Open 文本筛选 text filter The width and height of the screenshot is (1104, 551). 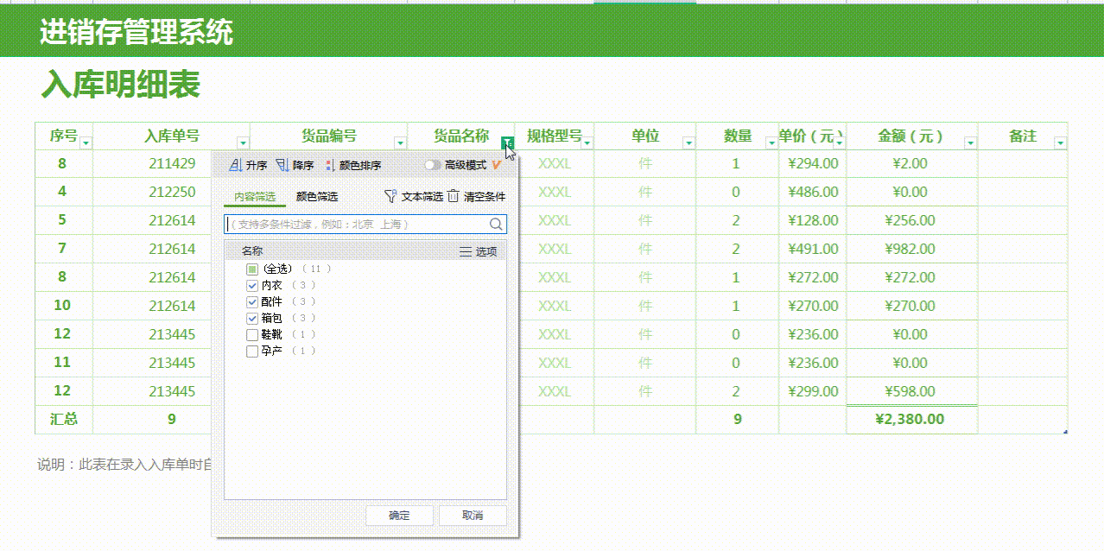tap(413, 197)
